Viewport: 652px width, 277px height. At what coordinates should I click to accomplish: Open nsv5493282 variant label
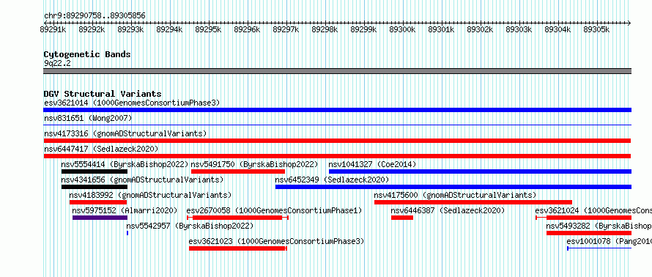click(x=599, y=226)
